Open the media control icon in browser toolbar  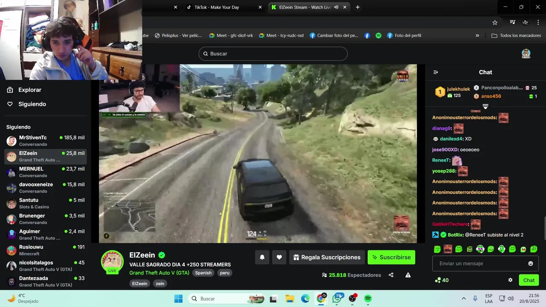pyautogui.click(x=513, y=23)
